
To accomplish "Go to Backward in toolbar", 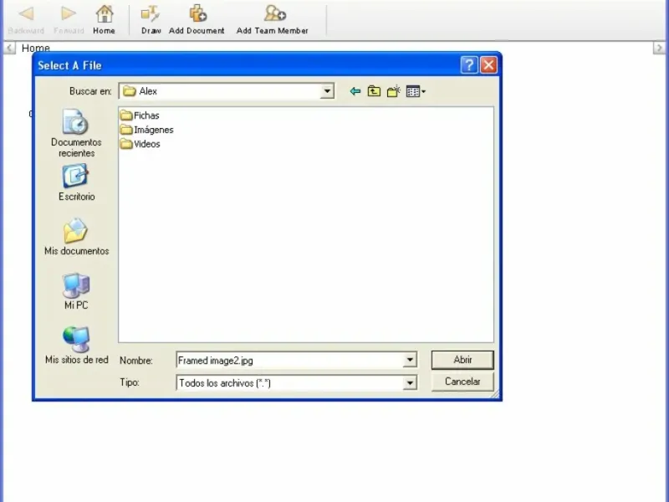I will 26,19.
